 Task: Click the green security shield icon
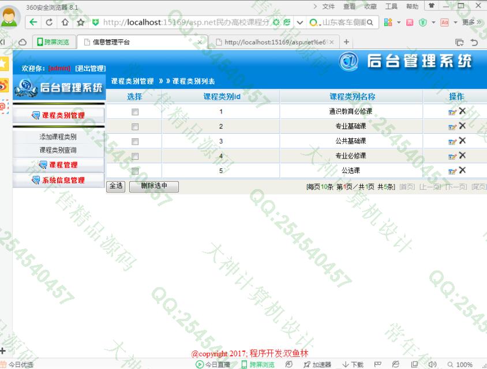[x=96, y=22]
